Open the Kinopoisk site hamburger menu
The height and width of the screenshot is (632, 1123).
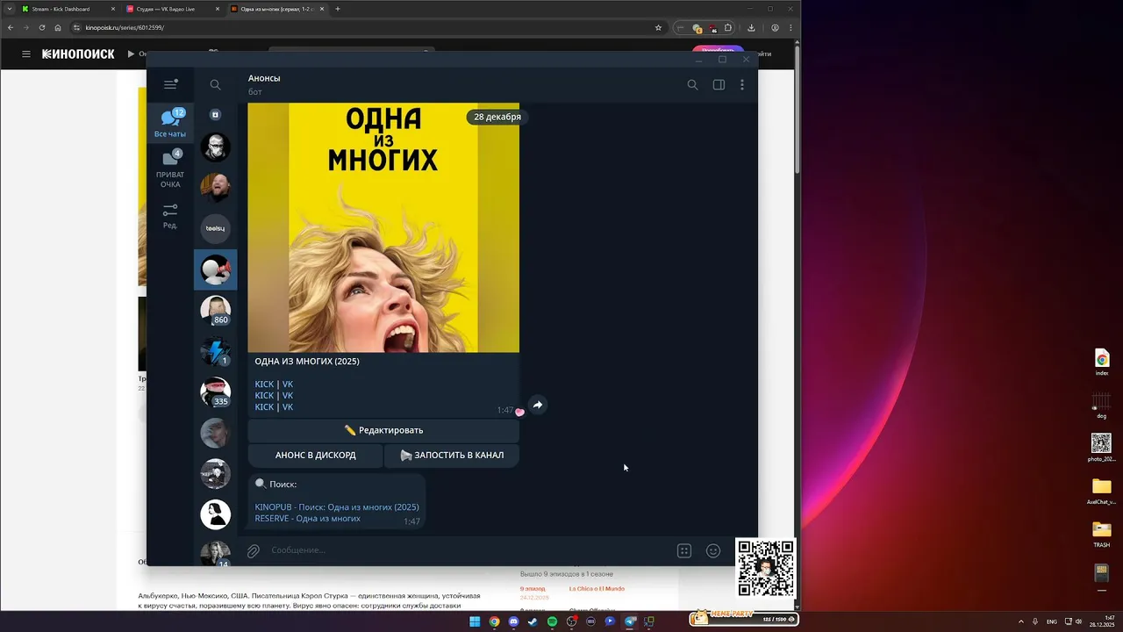pyautogui.click(x=26, y=54)
